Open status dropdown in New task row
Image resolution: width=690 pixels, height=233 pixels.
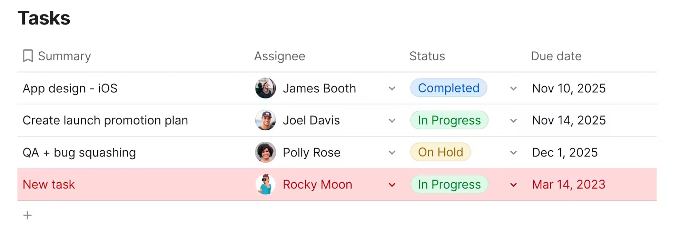pyautogui.click(x=513, y=185)
